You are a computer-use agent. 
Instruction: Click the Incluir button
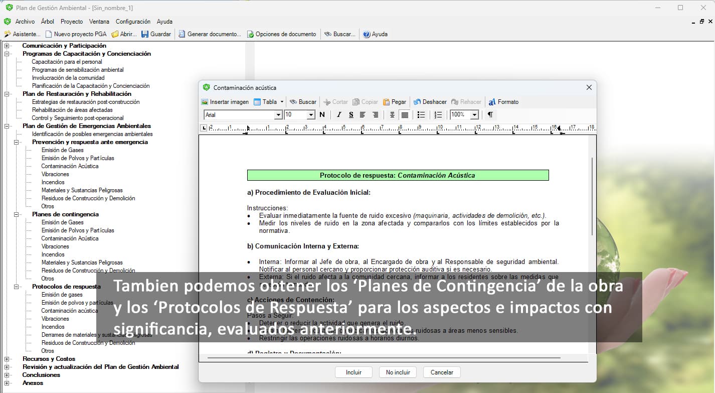(353, 372)
